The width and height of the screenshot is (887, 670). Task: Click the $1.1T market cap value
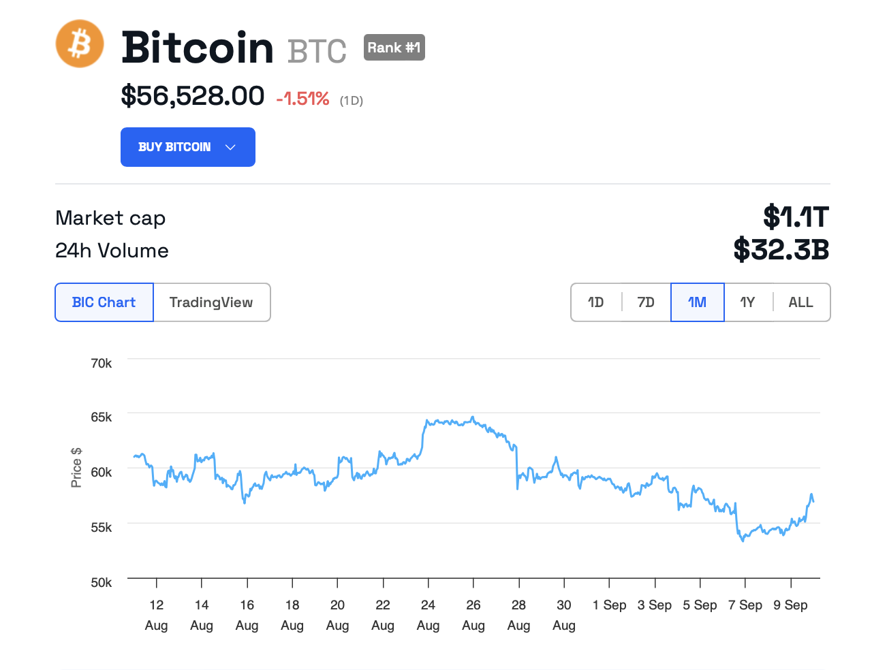tap(795, 217)
